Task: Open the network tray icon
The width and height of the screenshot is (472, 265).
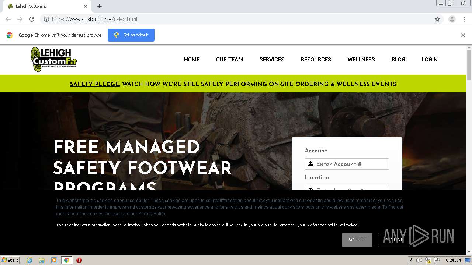Action: click(x=428, y=260)
